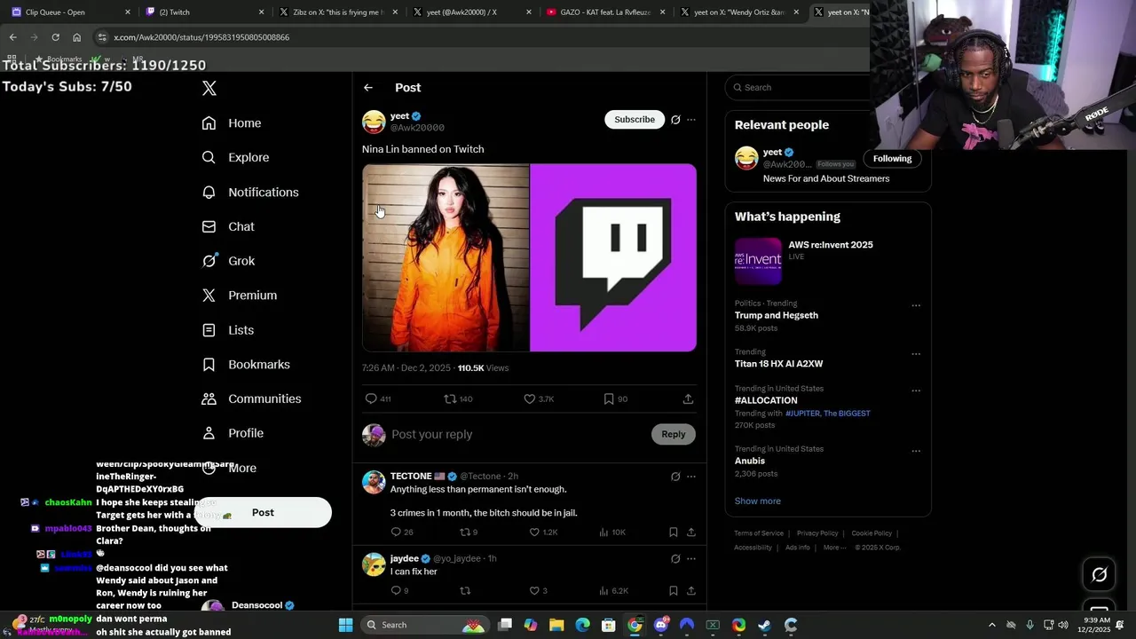
Task: Click the white Post button
Action: pyautogui.click(x=263, y=512)
